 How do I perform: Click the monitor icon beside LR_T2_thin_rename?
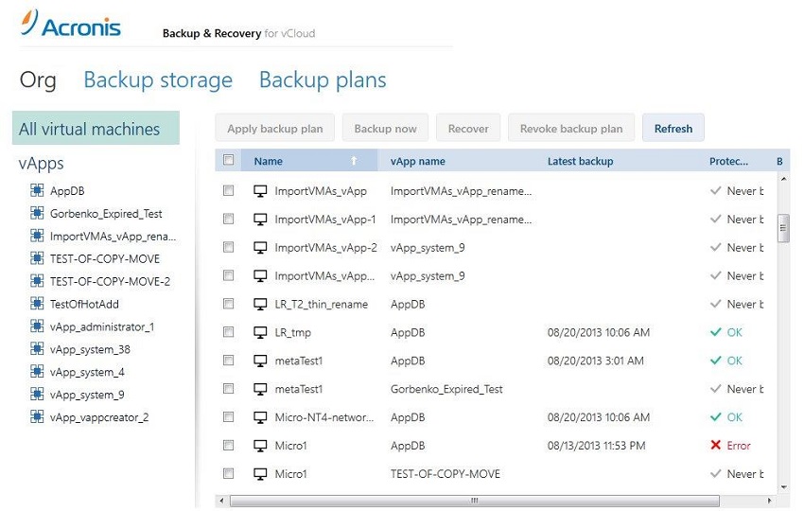click(260, 305)
